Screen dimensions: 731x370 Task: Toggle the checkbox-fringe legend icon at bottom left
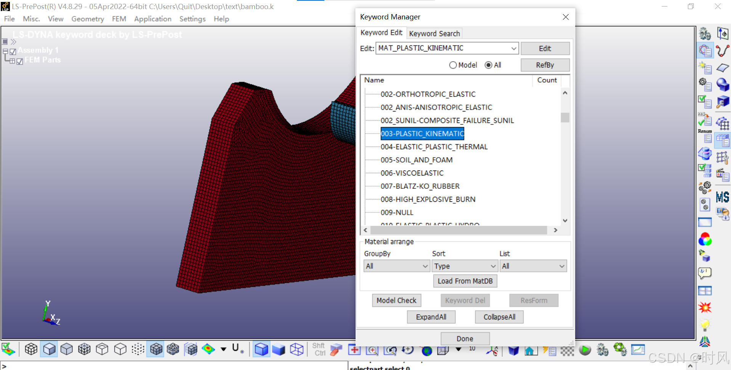pyautogui.click(x=8, y=349)
